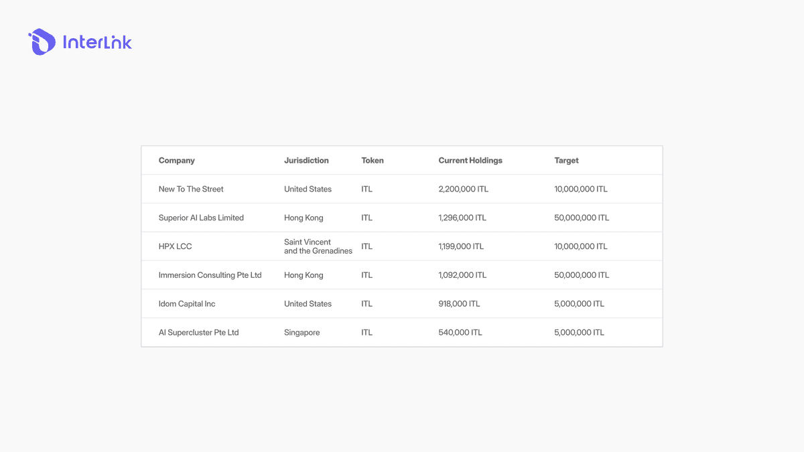804x452 pixels.
Task: Click ITL token in AI Supercluster row
Action: (x=366, y=333)
